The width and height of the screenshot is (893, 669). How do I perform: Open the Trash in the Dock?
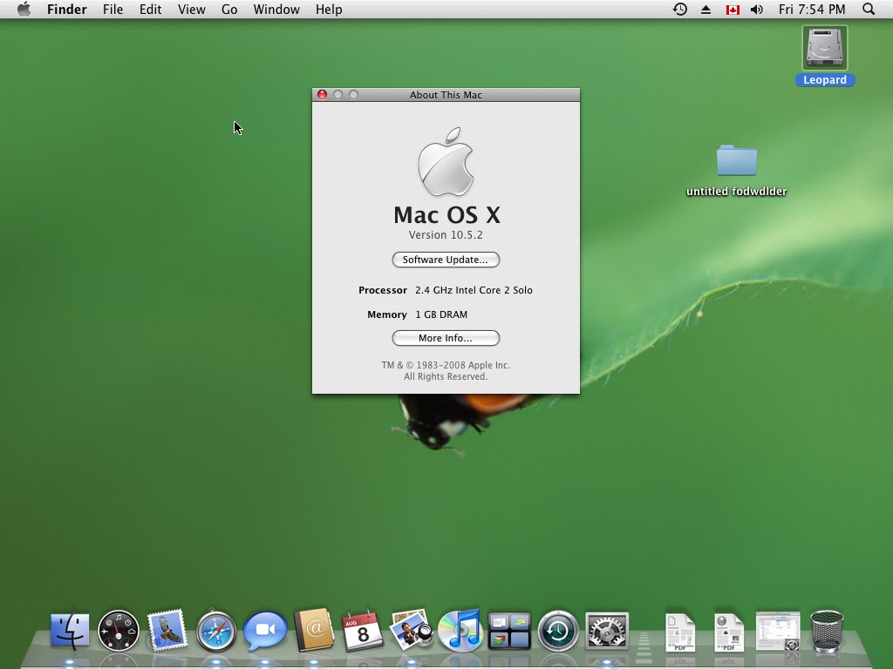tap(827, 631)
